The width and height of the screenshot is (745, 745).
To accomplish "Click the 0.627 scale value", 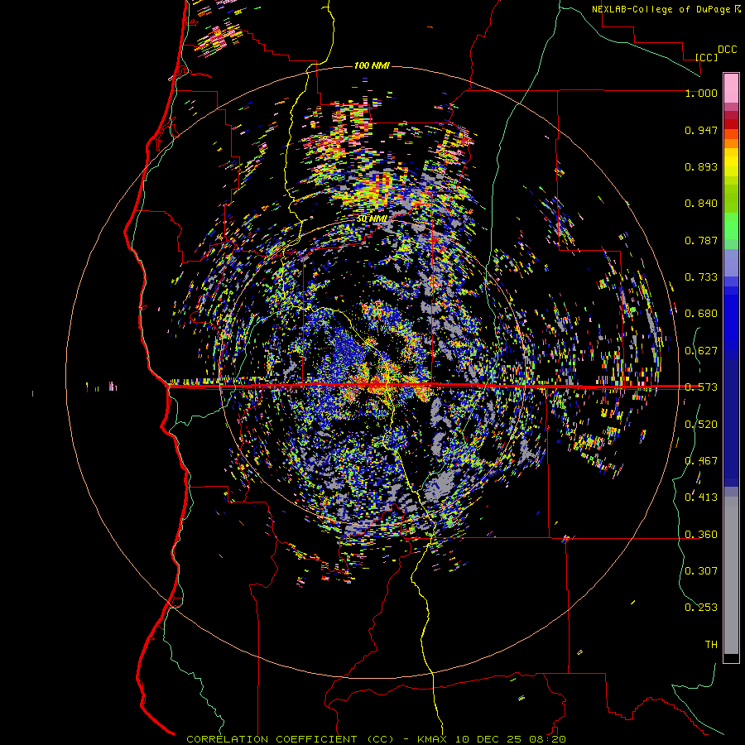I will pos(701,351).
